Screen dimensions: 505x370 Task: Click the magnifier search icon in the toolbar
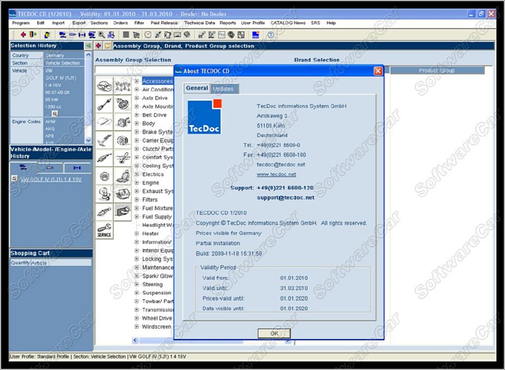[101, 35]
